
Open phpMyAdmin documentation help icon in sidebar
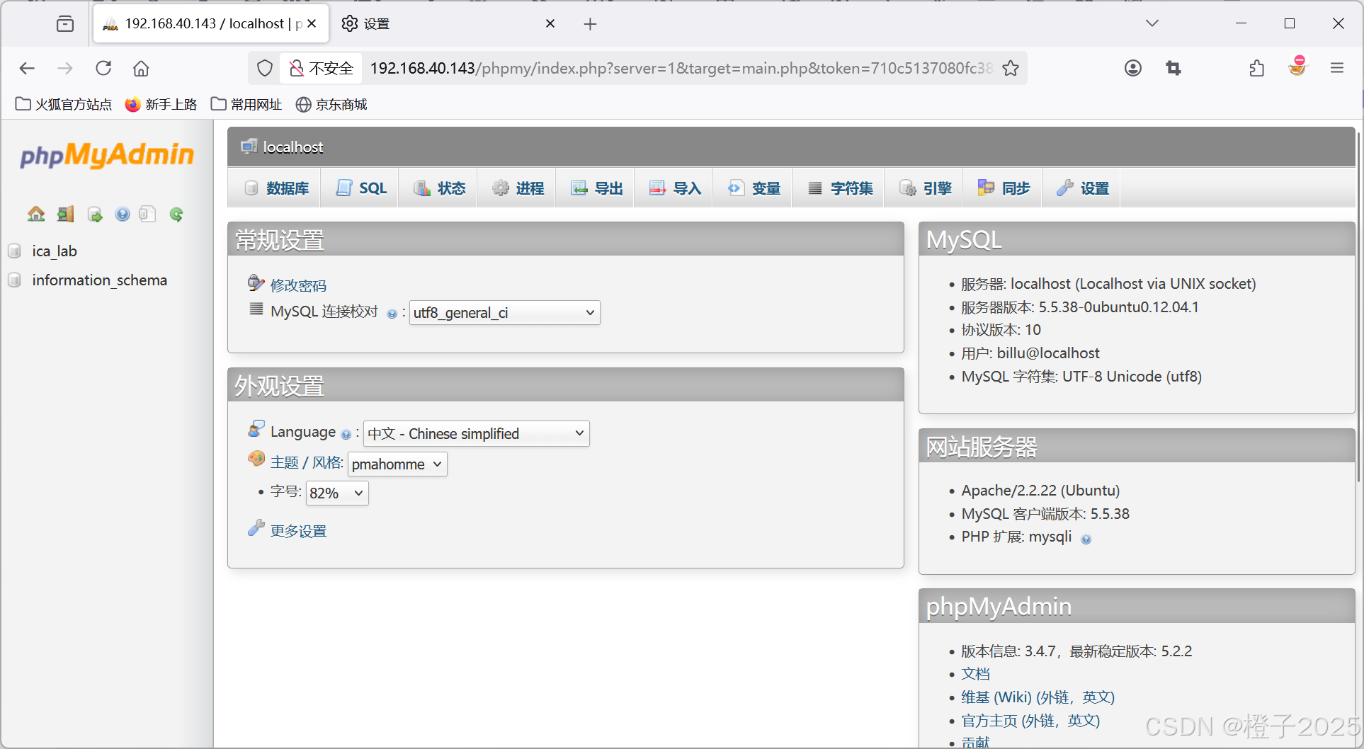[123, 214]
